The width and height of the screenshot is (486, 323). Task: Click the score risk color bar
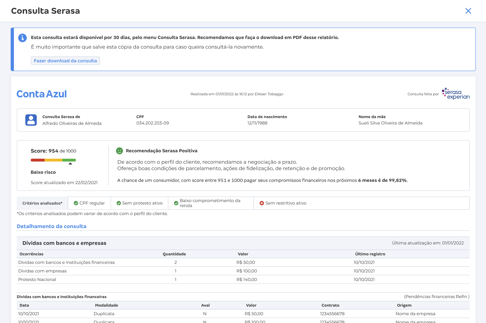[x=53, y=160]
